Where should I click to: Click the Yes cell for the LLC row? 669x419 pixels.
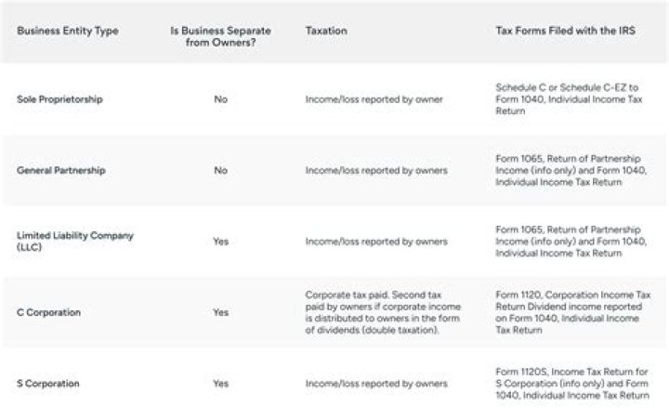[x=220, y=242]
